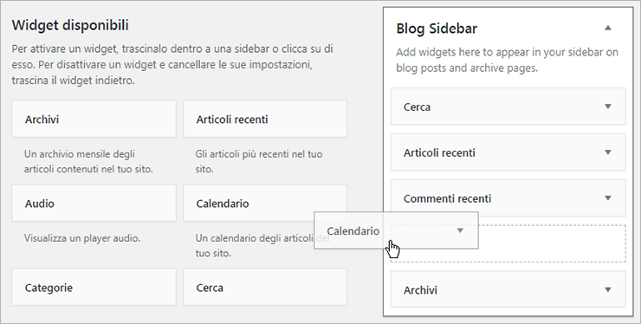Click the Blog Sidebar heading
This screenshot has height=324, width=641.
(x=437, y=29)
